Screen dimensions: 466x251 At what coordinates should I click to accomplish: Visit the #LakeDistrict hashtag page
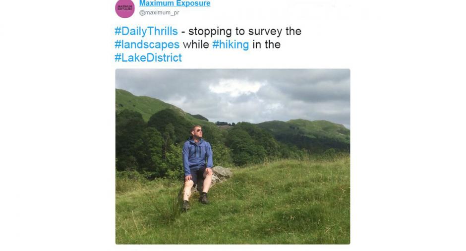click(x=148, y=58)
